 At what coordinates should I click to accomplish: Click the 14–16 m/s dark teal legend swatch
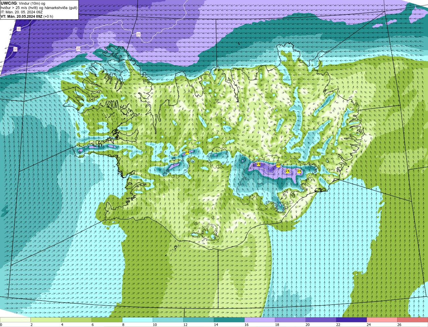pyautogui.click(x=229, y=320)
